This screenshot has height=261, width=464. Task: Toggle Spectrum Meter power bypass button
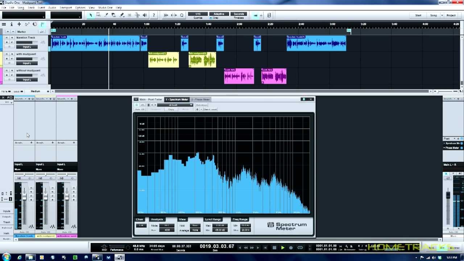137,105
